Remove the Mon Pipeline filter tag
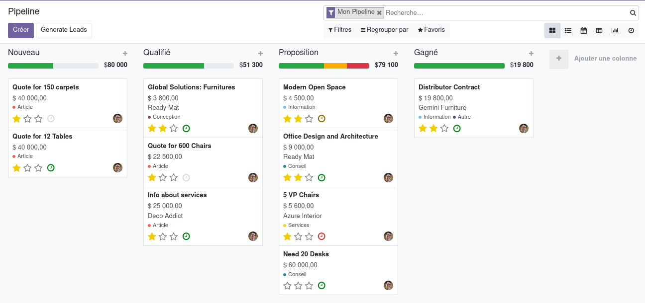 tap(379, 13)
